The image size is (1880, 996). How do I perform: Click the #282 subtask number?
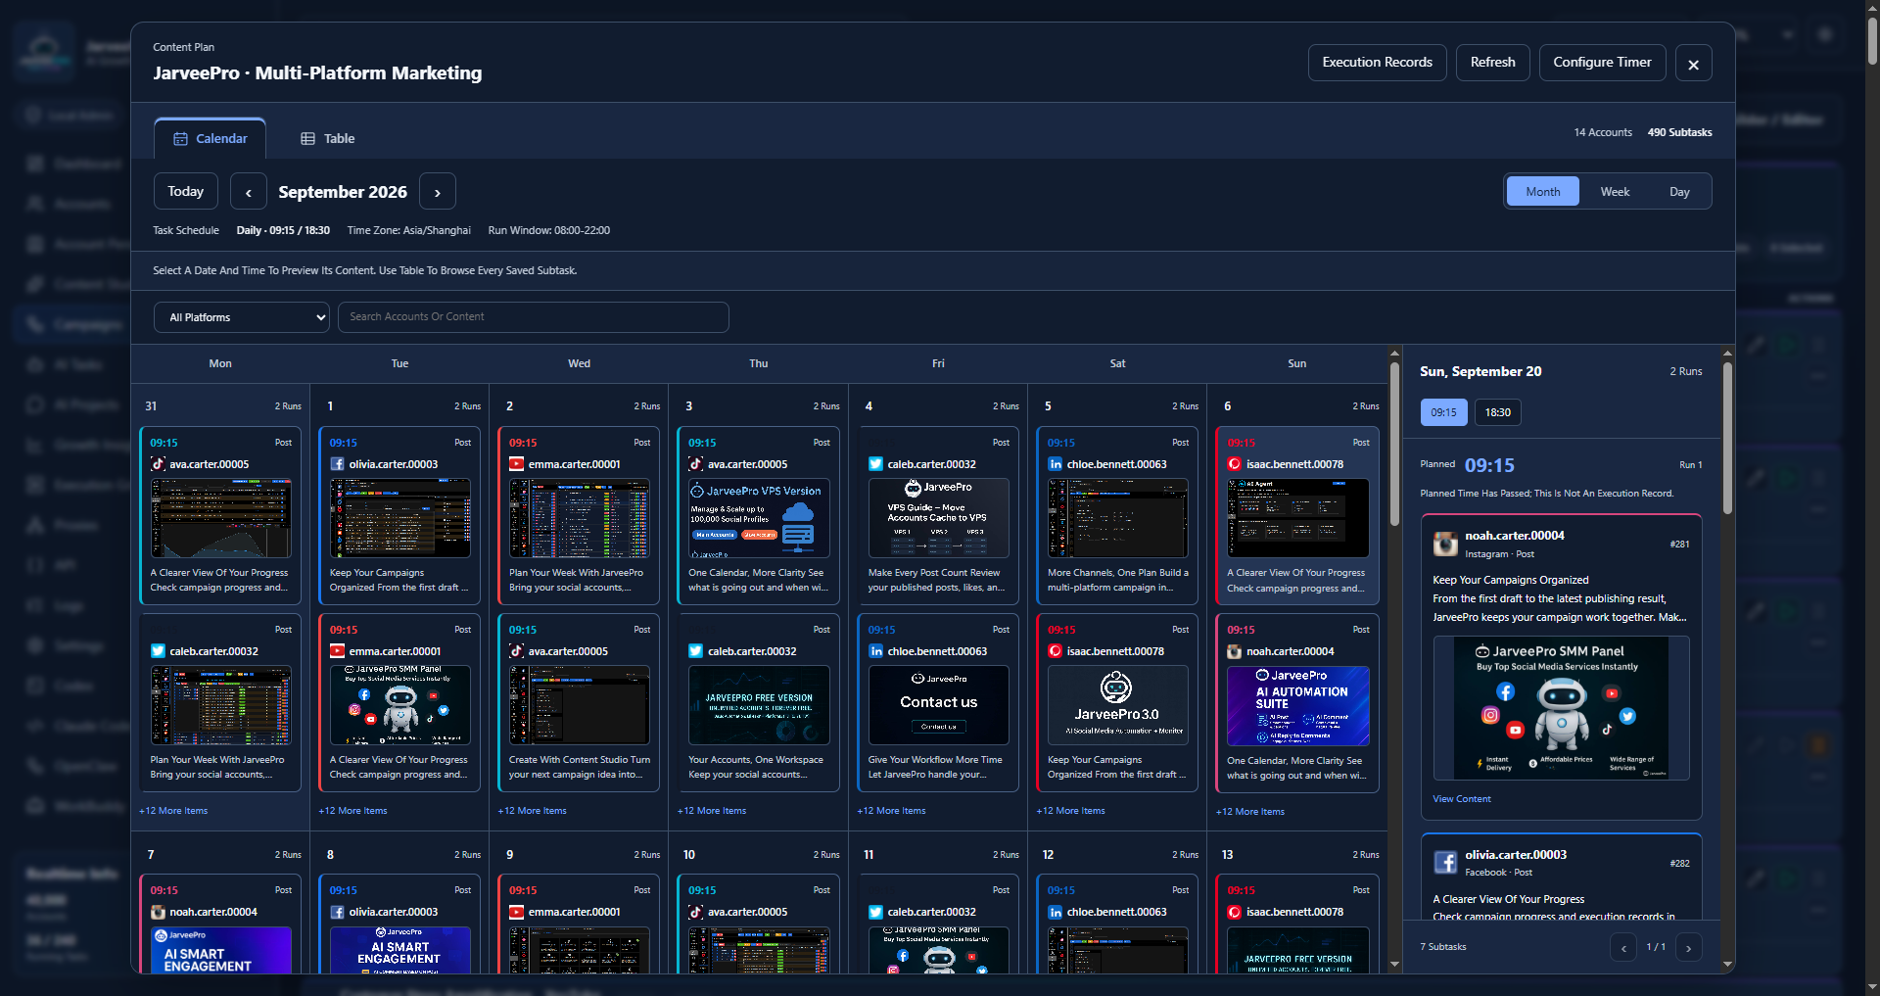(1679, 864)
